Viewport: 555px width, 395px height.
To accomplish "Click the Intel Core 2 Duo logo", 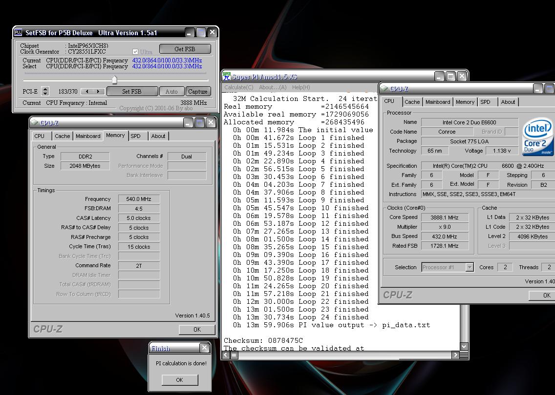I will tap(538, 137).
